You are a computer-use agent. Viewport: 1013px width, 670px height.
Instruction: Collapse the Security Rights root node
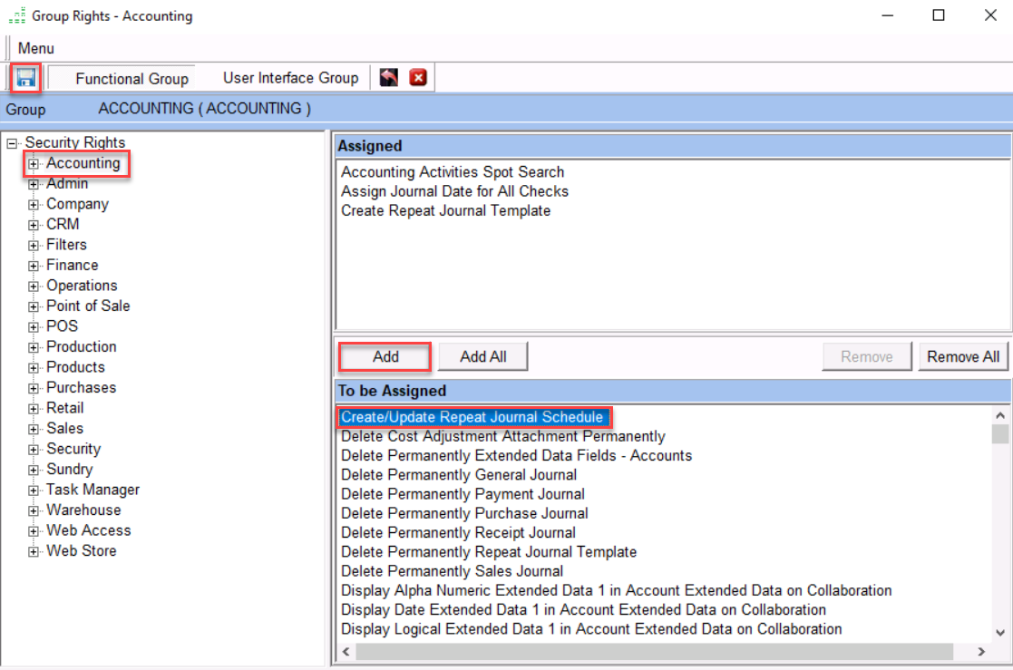click(x=12, y=143)
